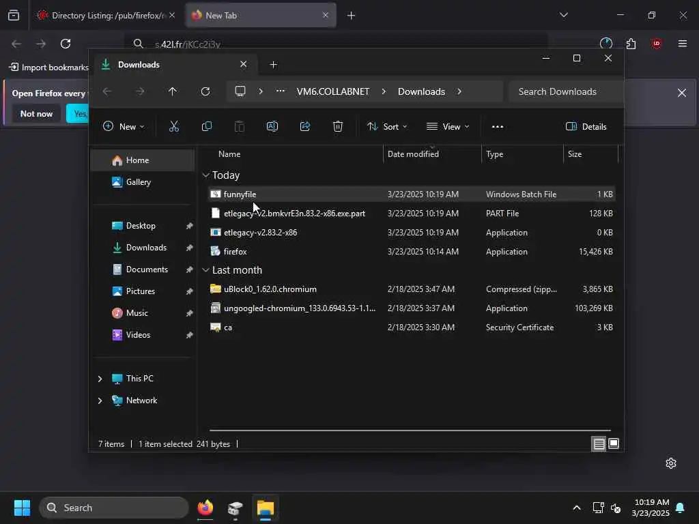
Task: Click the Refresh icon in File Explorer
Action: [205, 91]
